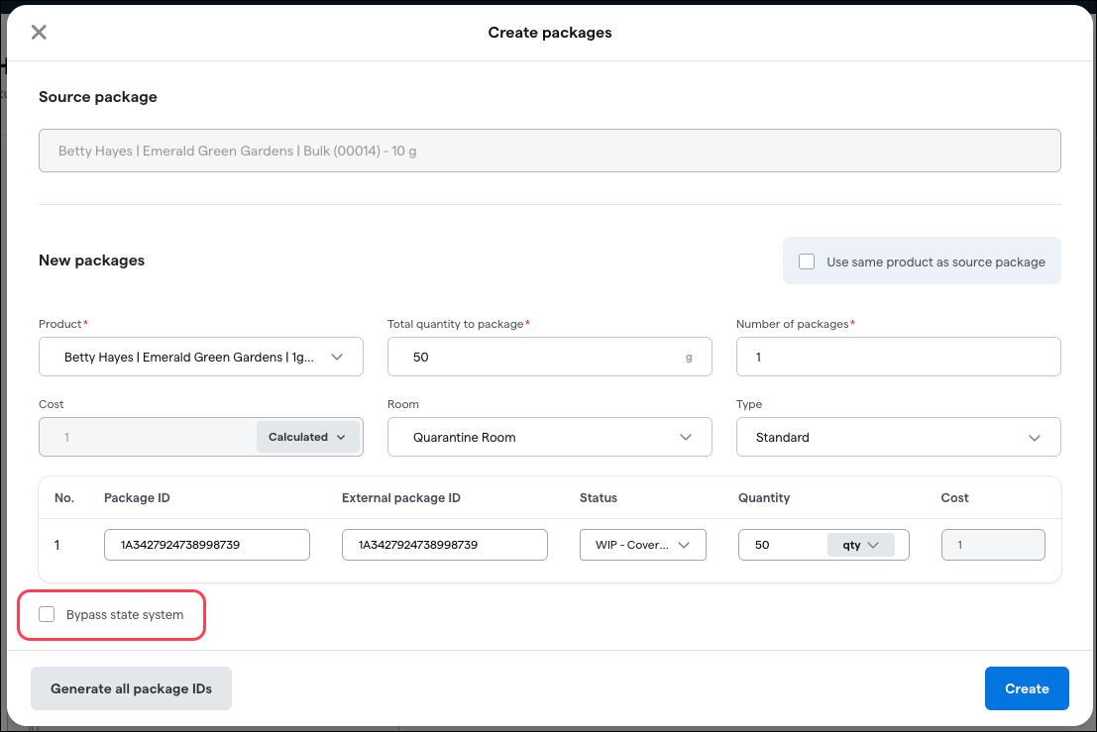
Task: Click the disabled Cost field beside Calculated
Action: click(149, 437)
